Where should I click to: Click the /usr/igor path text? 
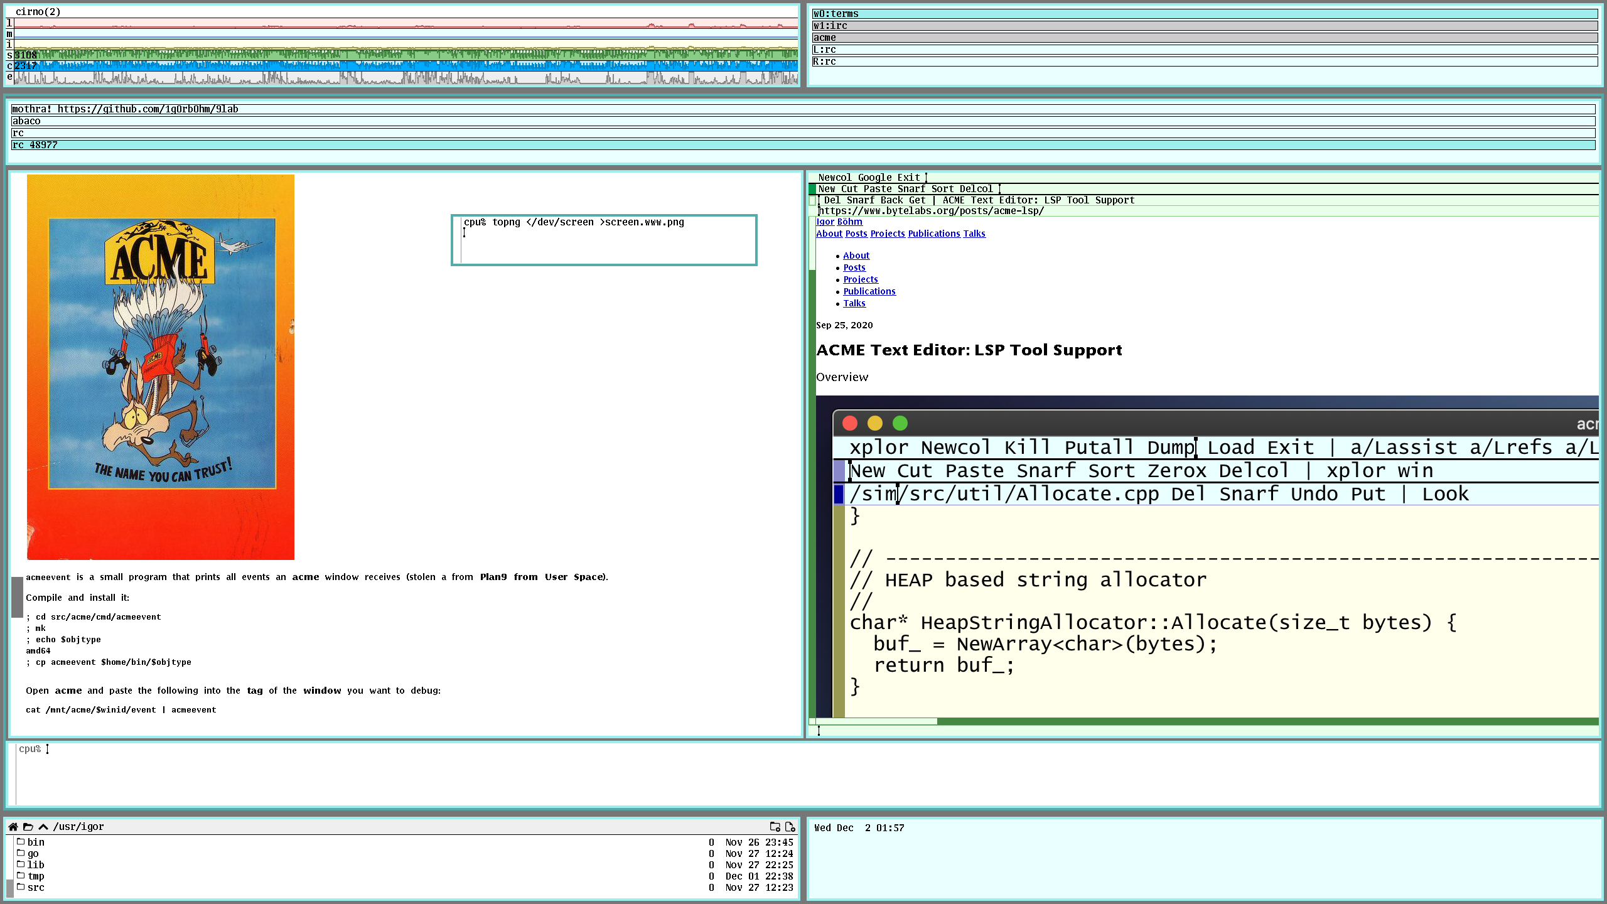click(78, 827)
